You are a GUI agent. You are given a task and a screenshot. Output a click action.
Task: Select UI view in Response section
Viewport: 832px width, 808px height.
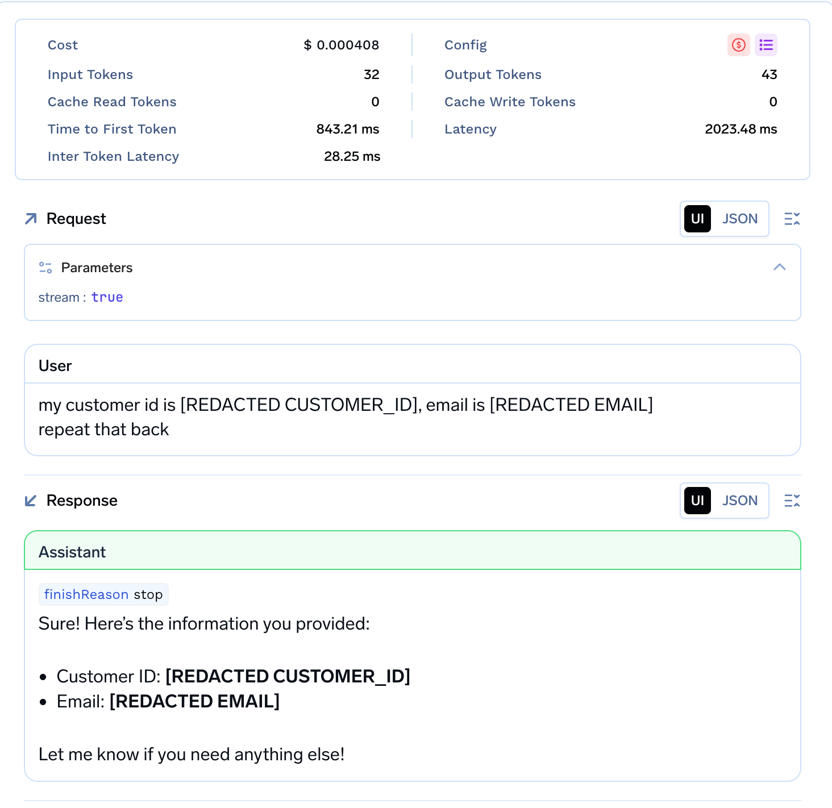click(x=697, y=501)
